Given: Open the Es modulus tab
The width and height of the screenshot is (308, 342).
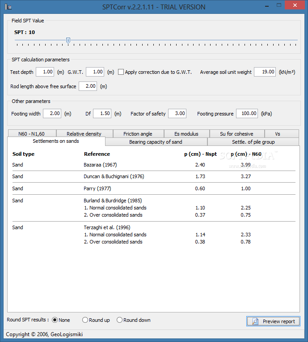Looking at the screenshot, I should (187, 134).
